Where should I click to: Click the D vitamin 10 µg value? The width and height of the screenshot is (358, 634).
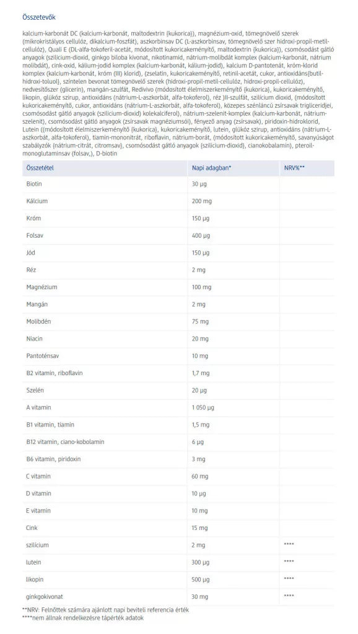pyautogui.click(x=199, y=493)
